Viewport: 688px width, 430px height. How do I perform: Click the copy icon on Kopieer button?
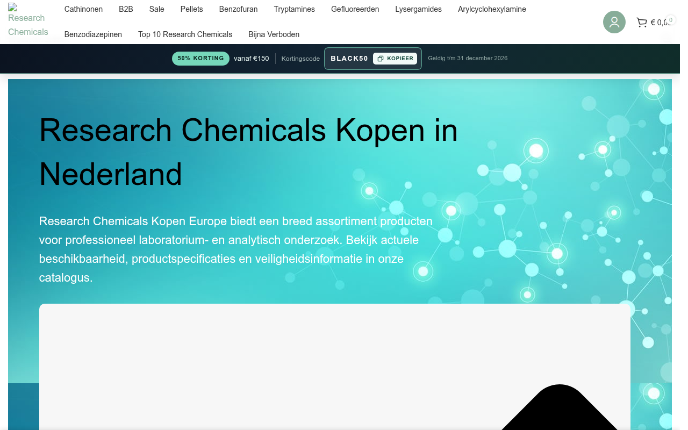[381, 59]
